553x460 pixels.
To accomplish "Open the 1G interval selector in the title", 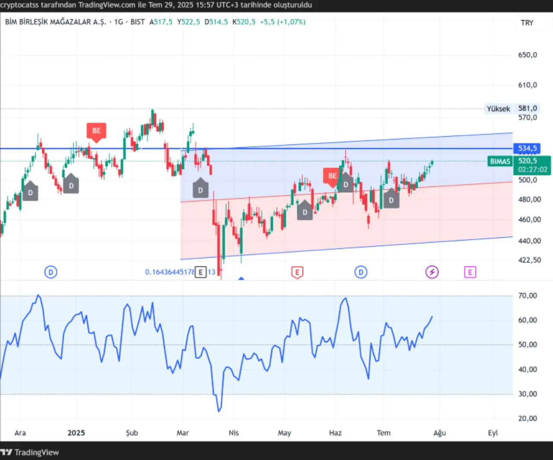I will 118,22.
